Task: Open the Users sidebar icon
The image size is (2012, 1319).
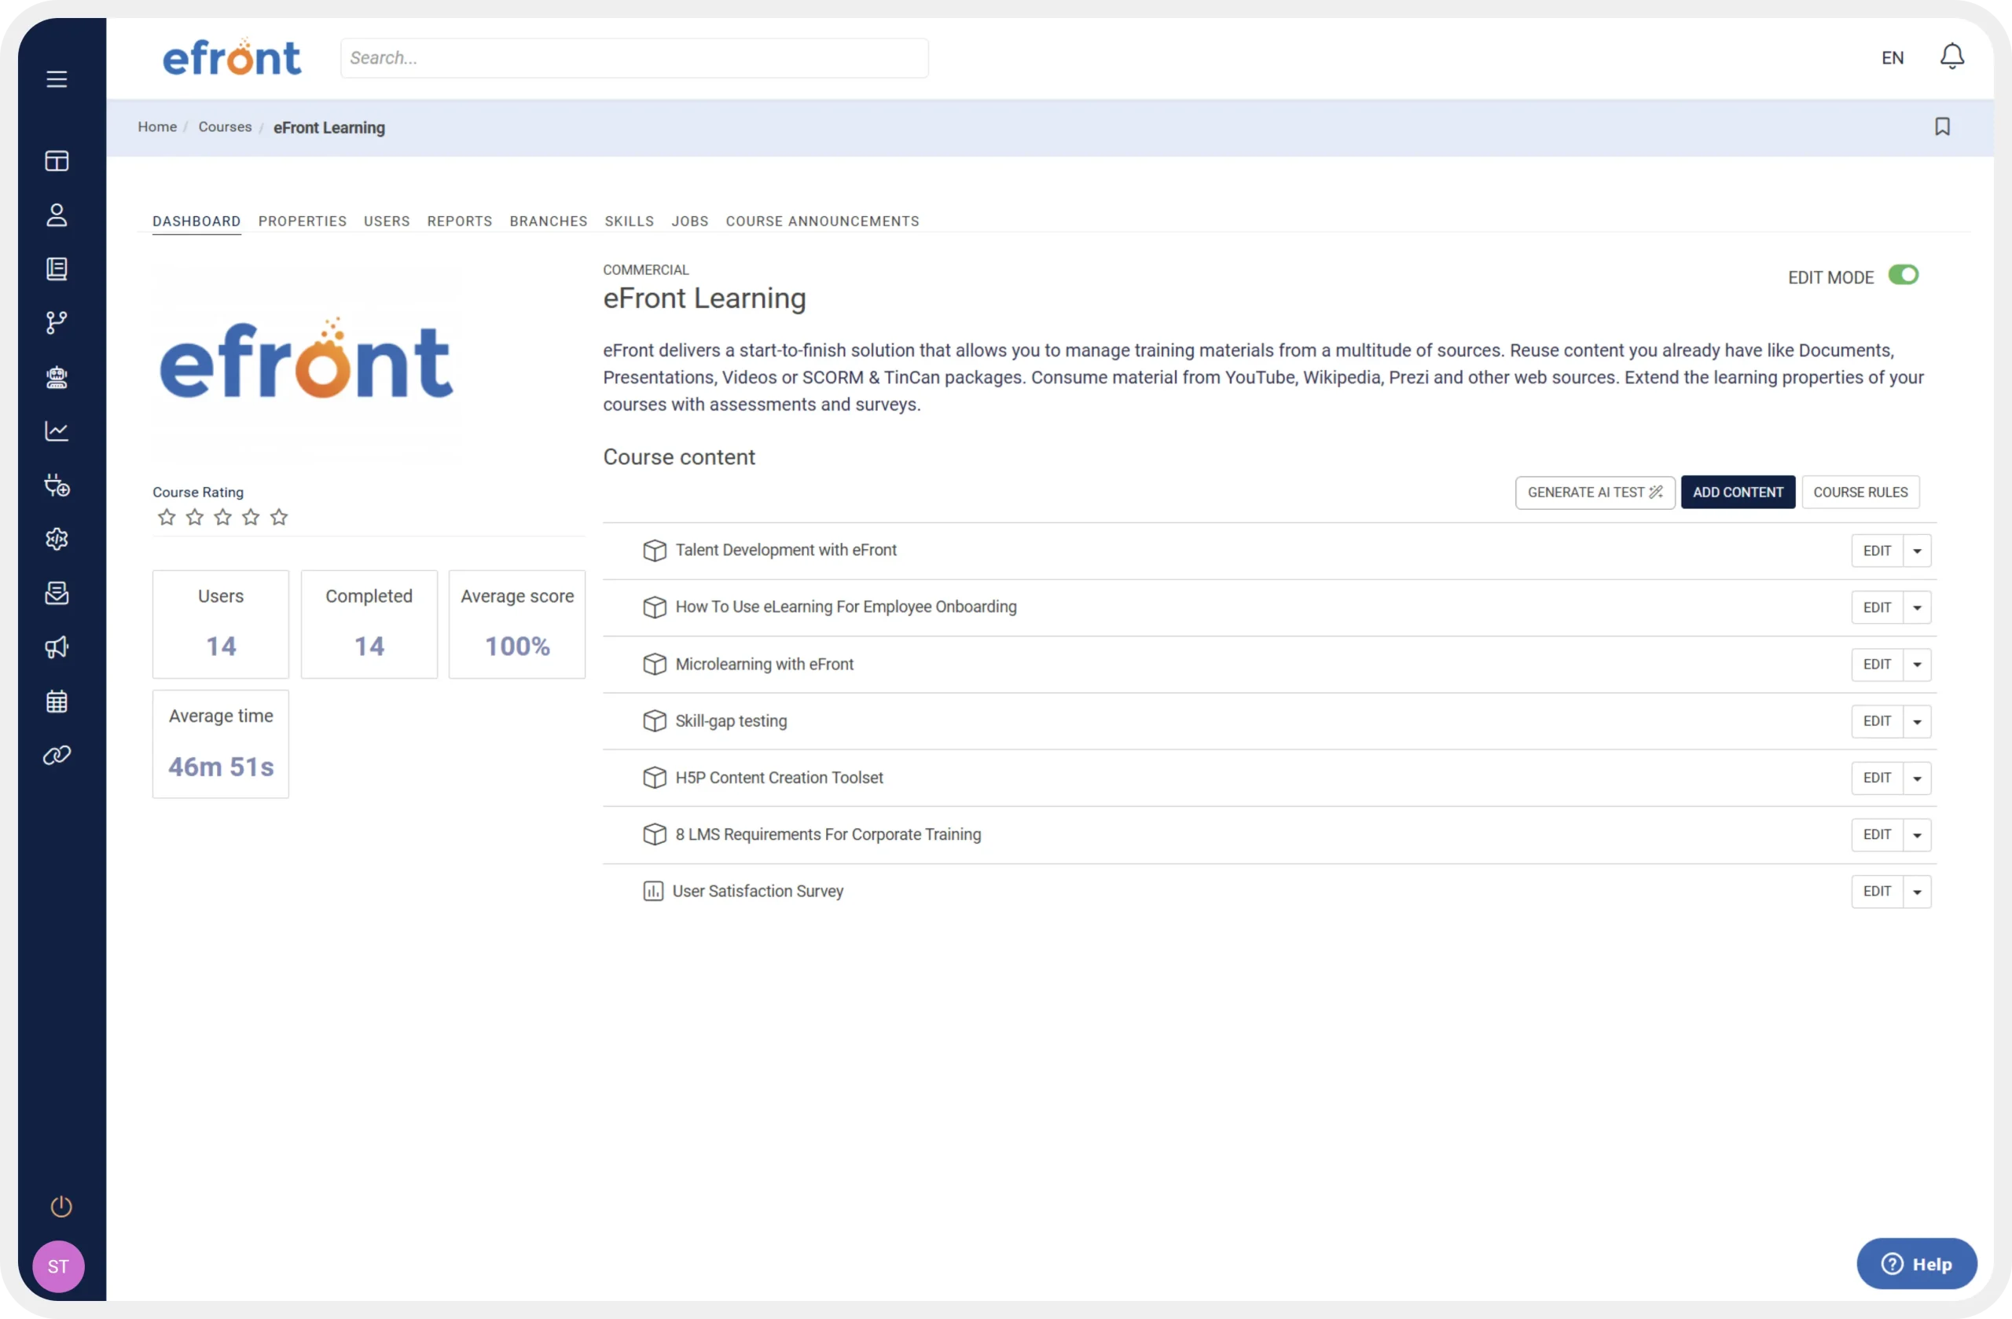Action: point(57,214)
